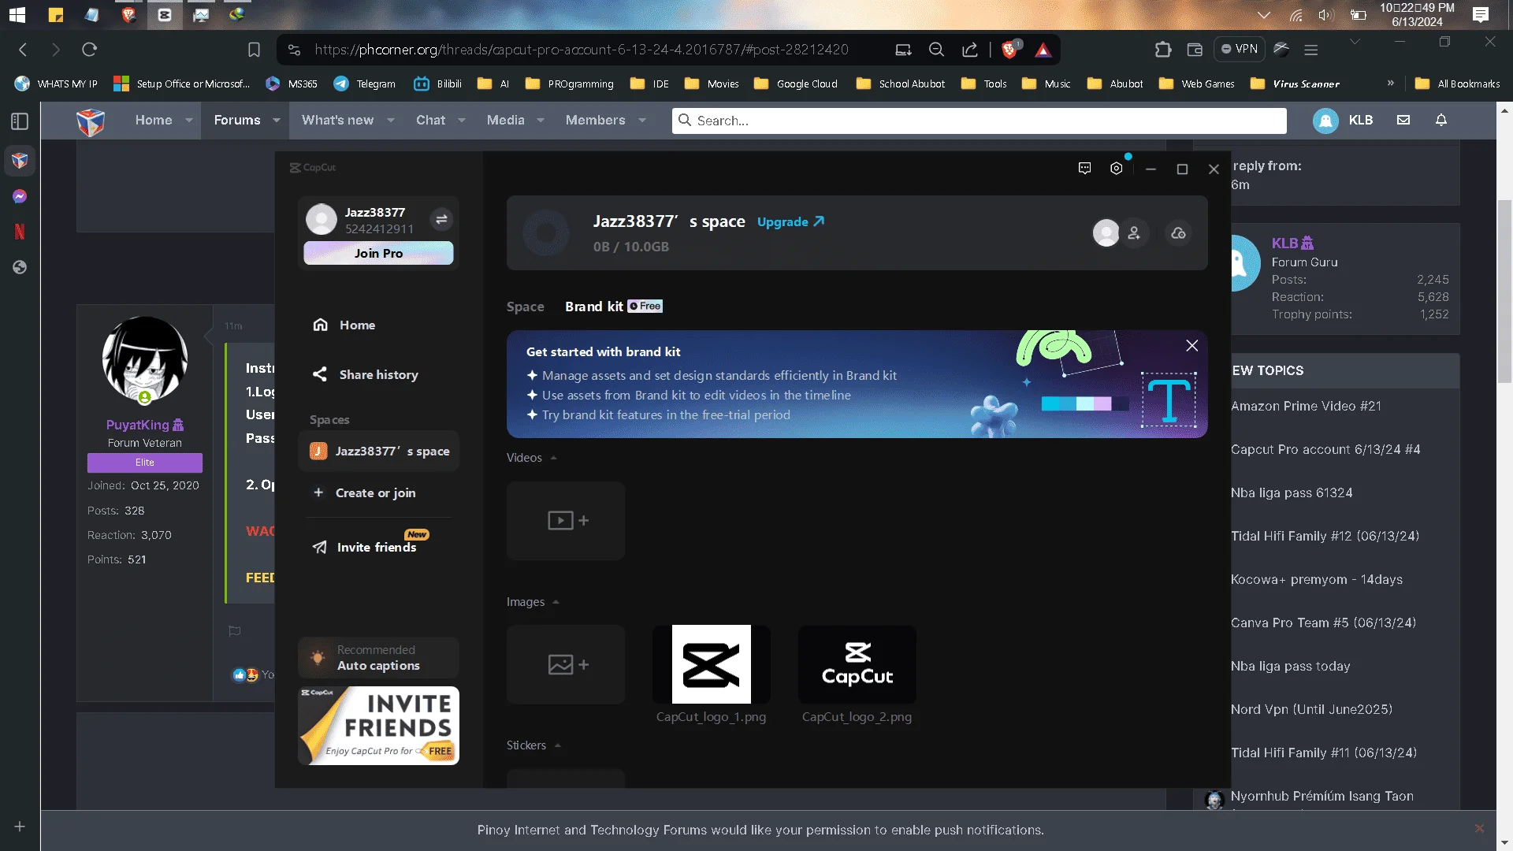Open Home in CapCut sidebar
The width and height of the screenshot is (1513, 851).
(378, 325)
